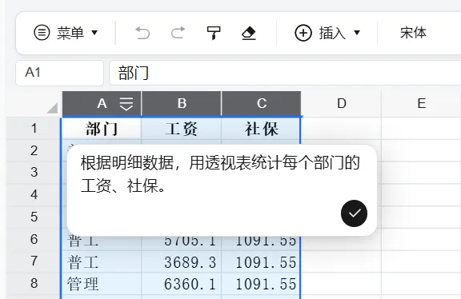
Task: Click the undo arrow icon
Action: coord(142,33)
